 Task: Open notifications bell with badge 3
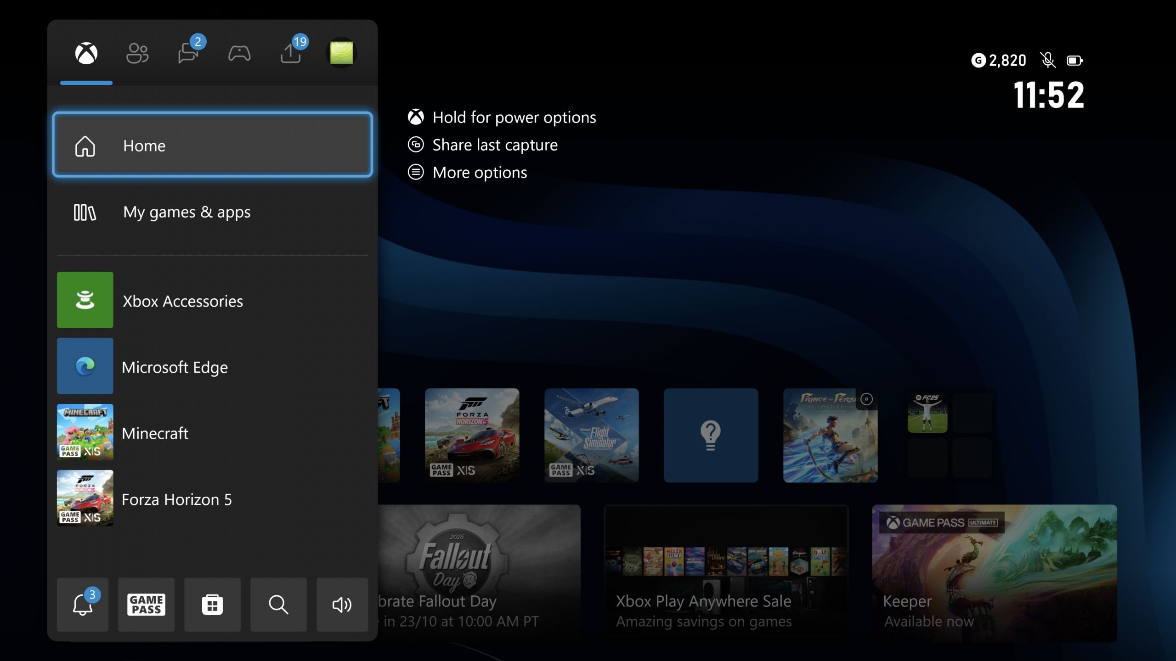click(83, 605)
